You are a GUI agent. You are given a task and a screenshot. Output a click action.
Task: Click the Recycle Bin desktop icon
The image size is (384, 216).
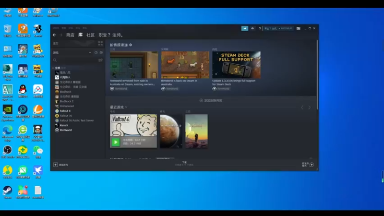coord(8,31)
